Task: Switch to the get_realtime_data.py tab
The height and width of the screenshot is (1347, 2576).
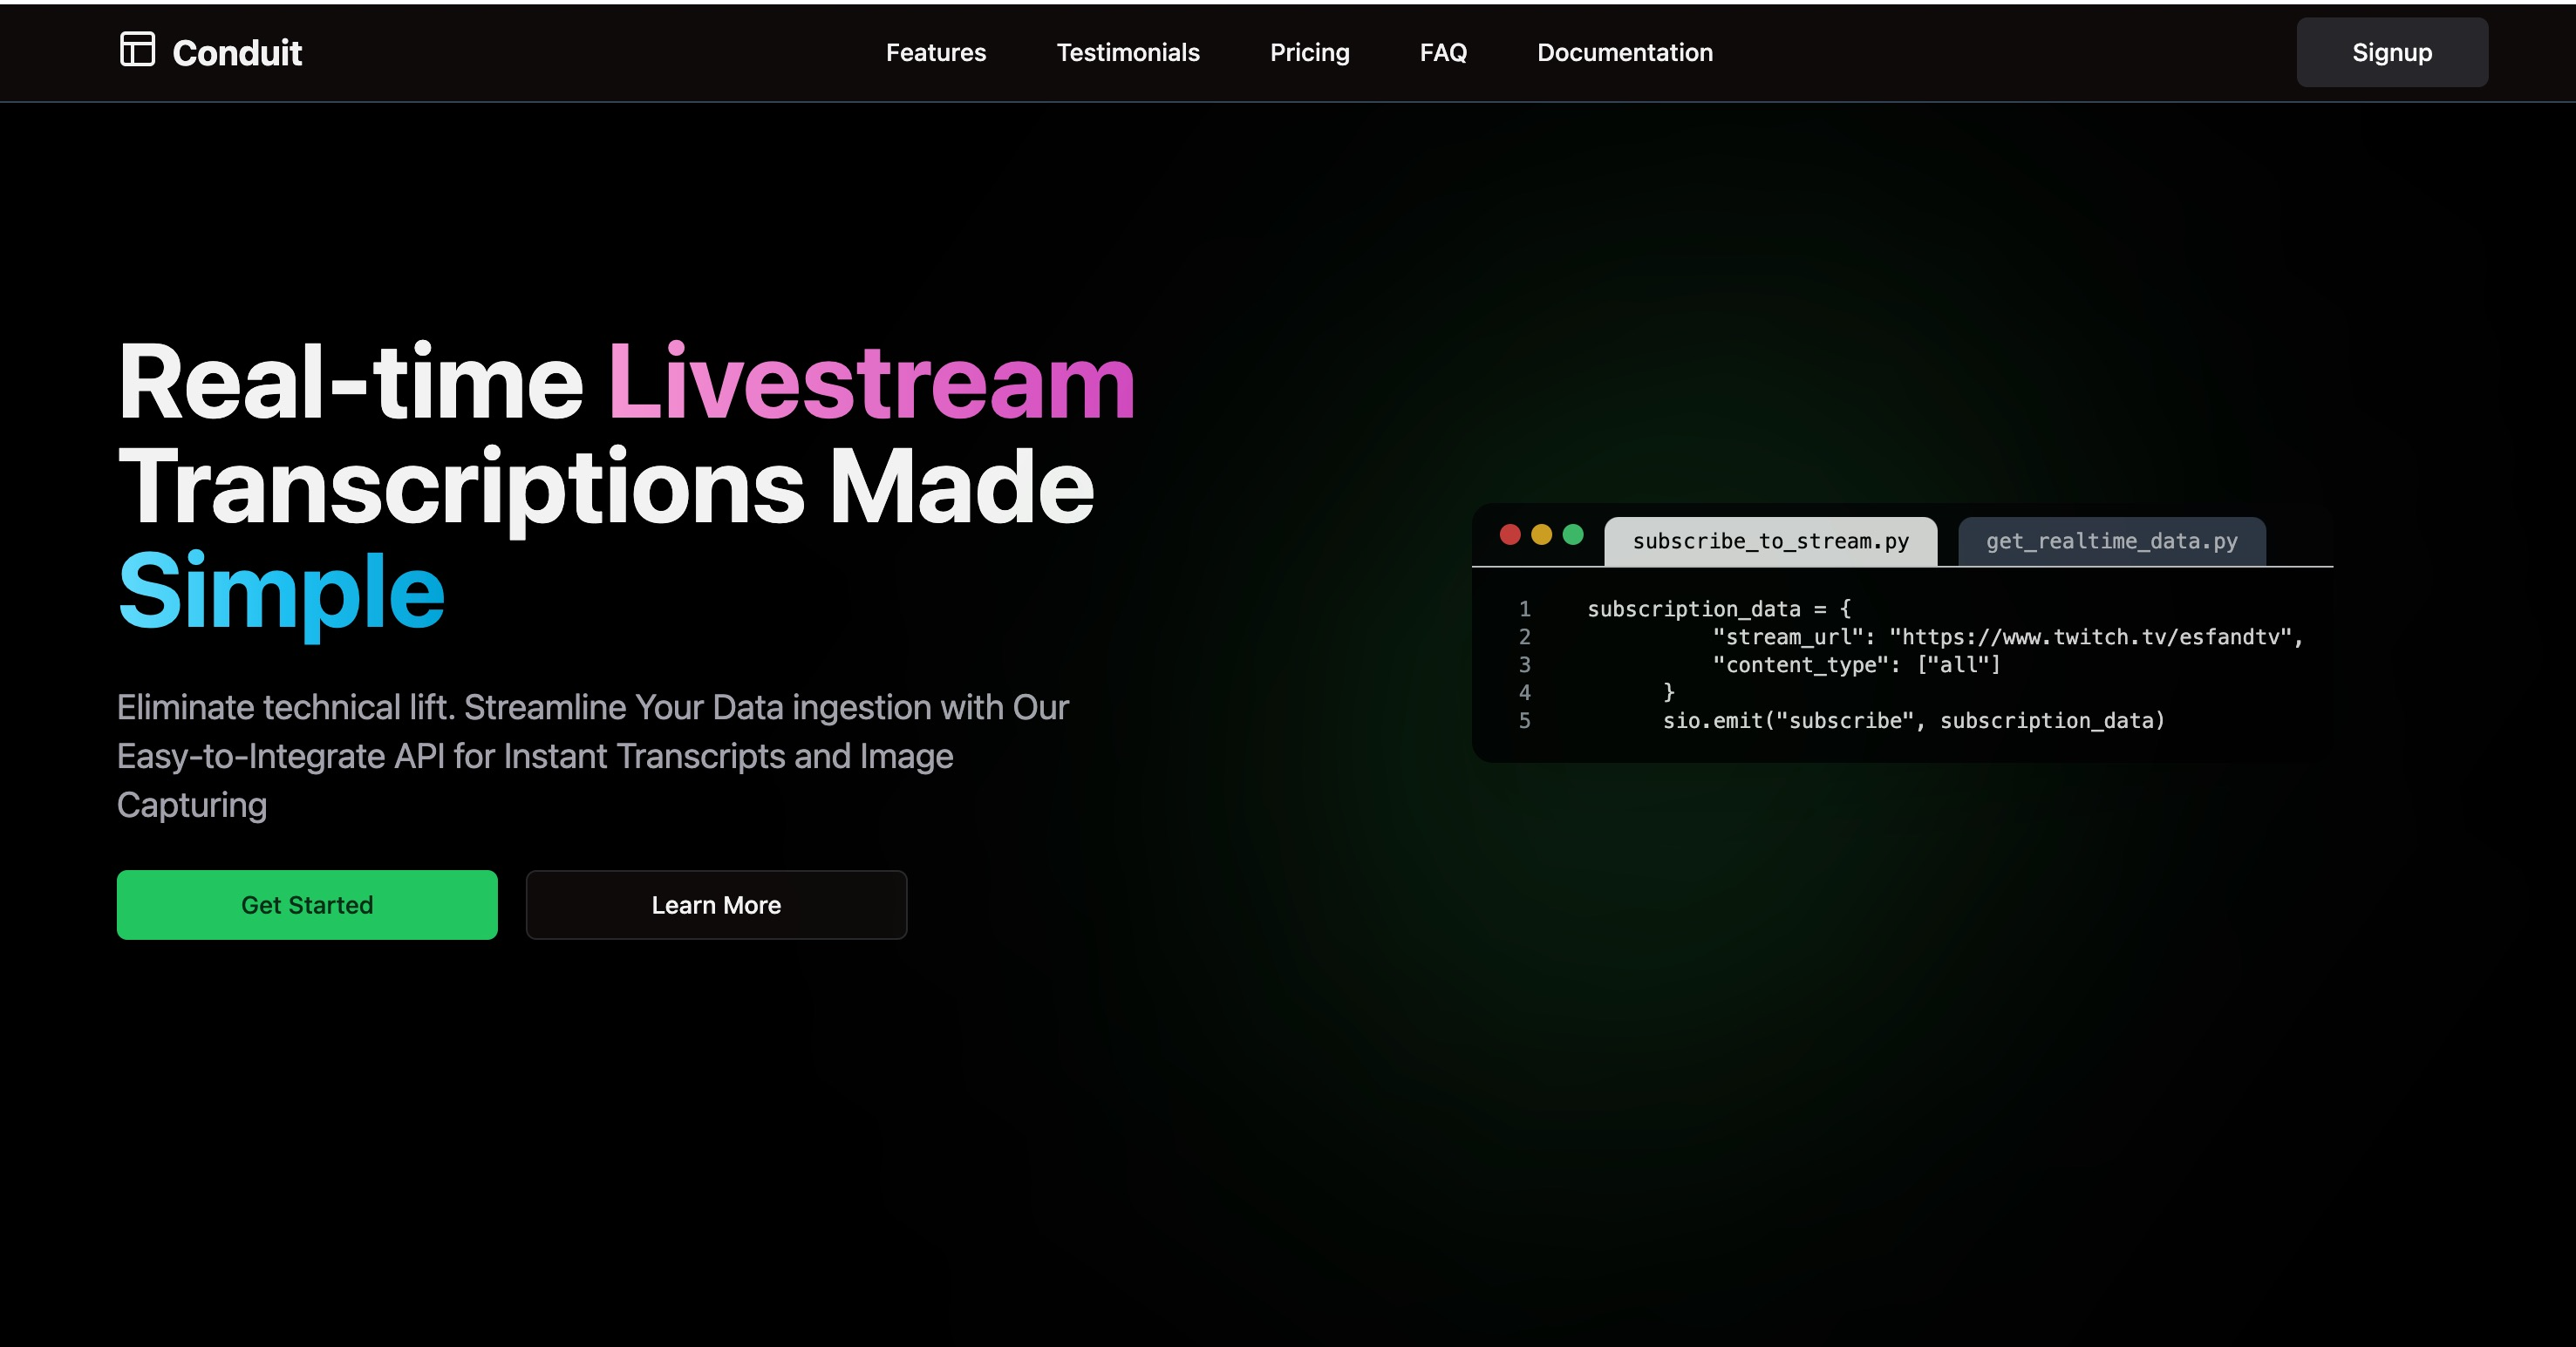Action: [2111, 542]
